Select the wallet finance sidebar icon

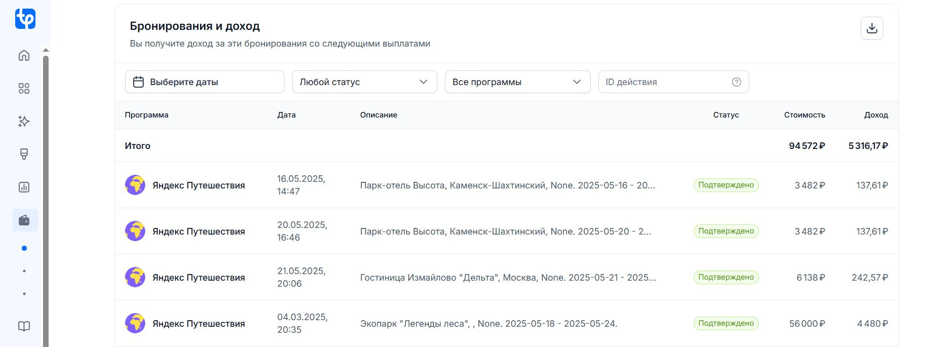pyautogui.click(x=24, y=220)
